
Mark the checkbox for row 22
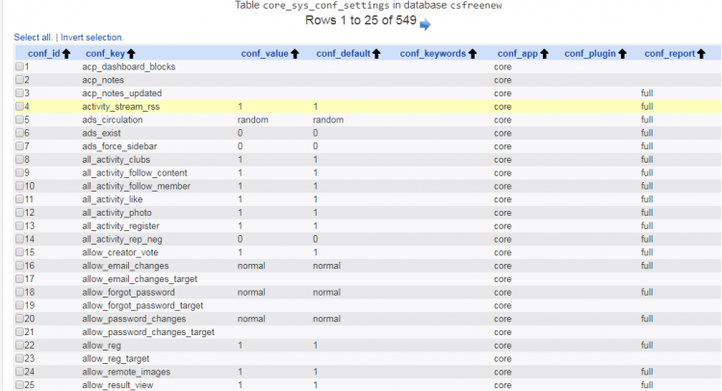click(x=20, y=345)
